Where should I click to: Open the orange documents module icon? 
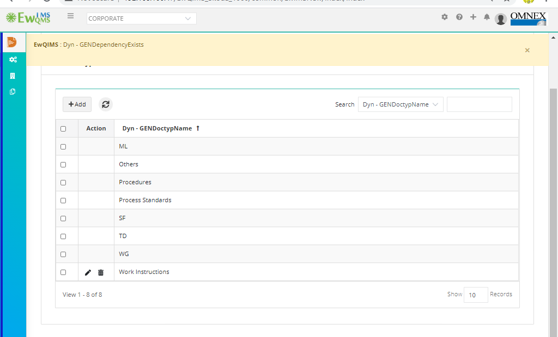12,42
